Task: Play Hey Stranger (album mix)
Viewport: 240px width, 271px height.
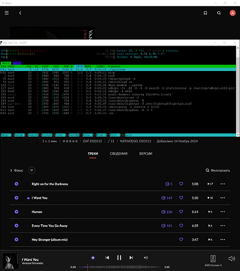Action: tap(16, 240)
